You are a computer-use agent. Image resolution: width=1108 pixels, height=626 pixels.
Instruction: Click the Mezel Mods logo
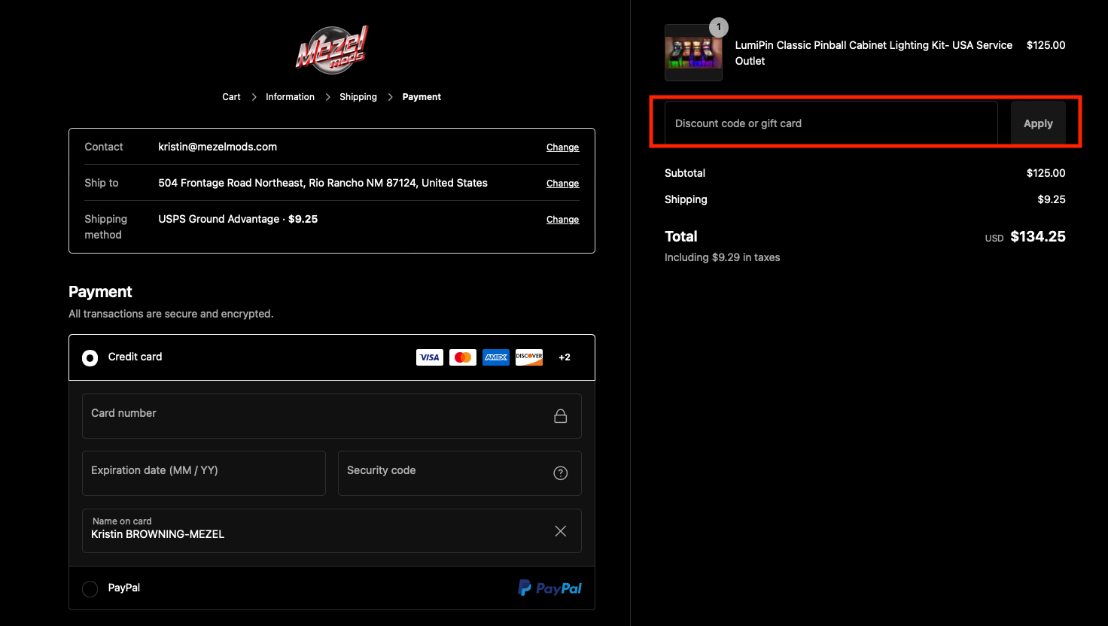click(x=332, y=50)
